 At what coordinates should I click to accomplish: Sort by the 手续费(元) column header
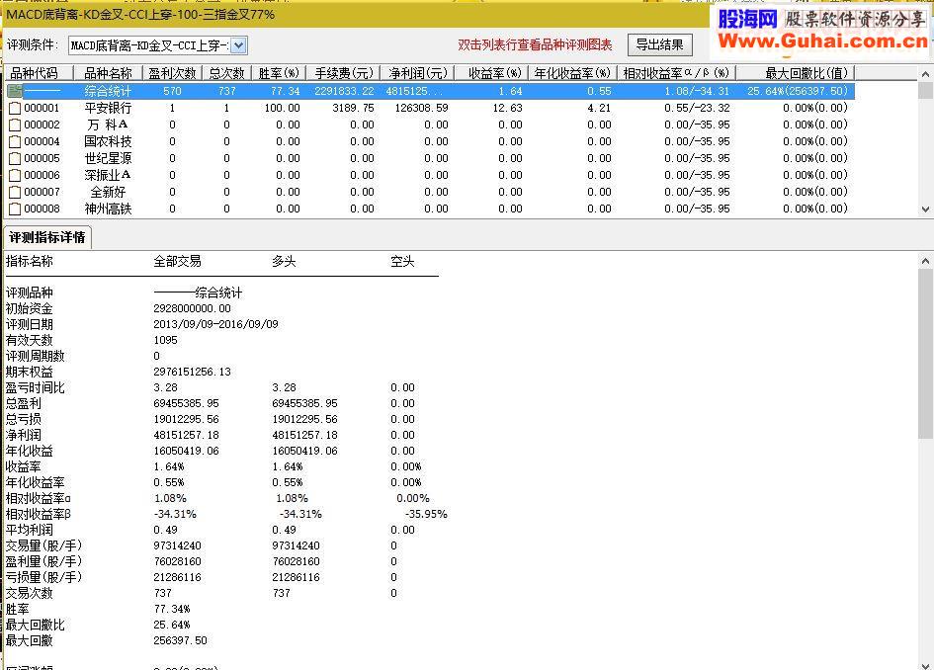coord(343,73)
